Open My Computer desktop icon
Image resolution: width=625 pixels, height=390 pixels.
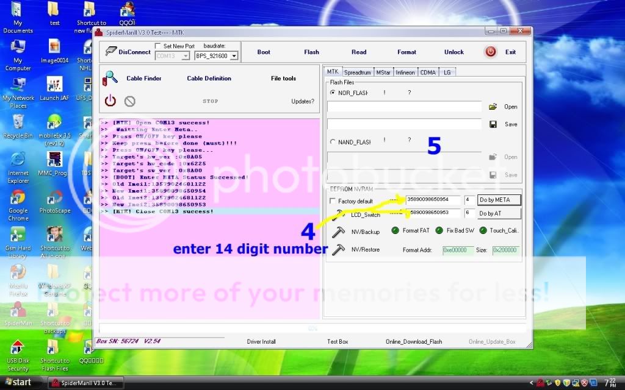click(x=18, y=55)
